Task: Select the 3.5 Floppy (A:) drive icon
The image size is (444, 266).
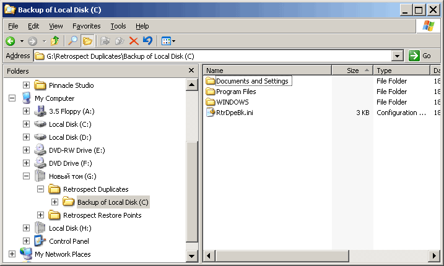Action: 40,111
